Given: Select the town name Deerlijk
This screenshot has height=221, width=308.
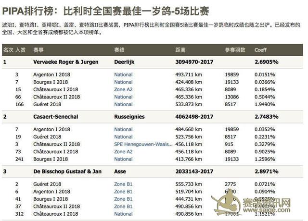Looking at the screenshot, I should click(x=124, y=62).
